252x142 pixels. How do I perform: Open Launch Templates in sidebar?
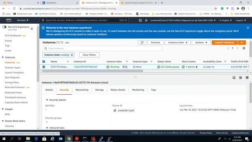point(14,73)
